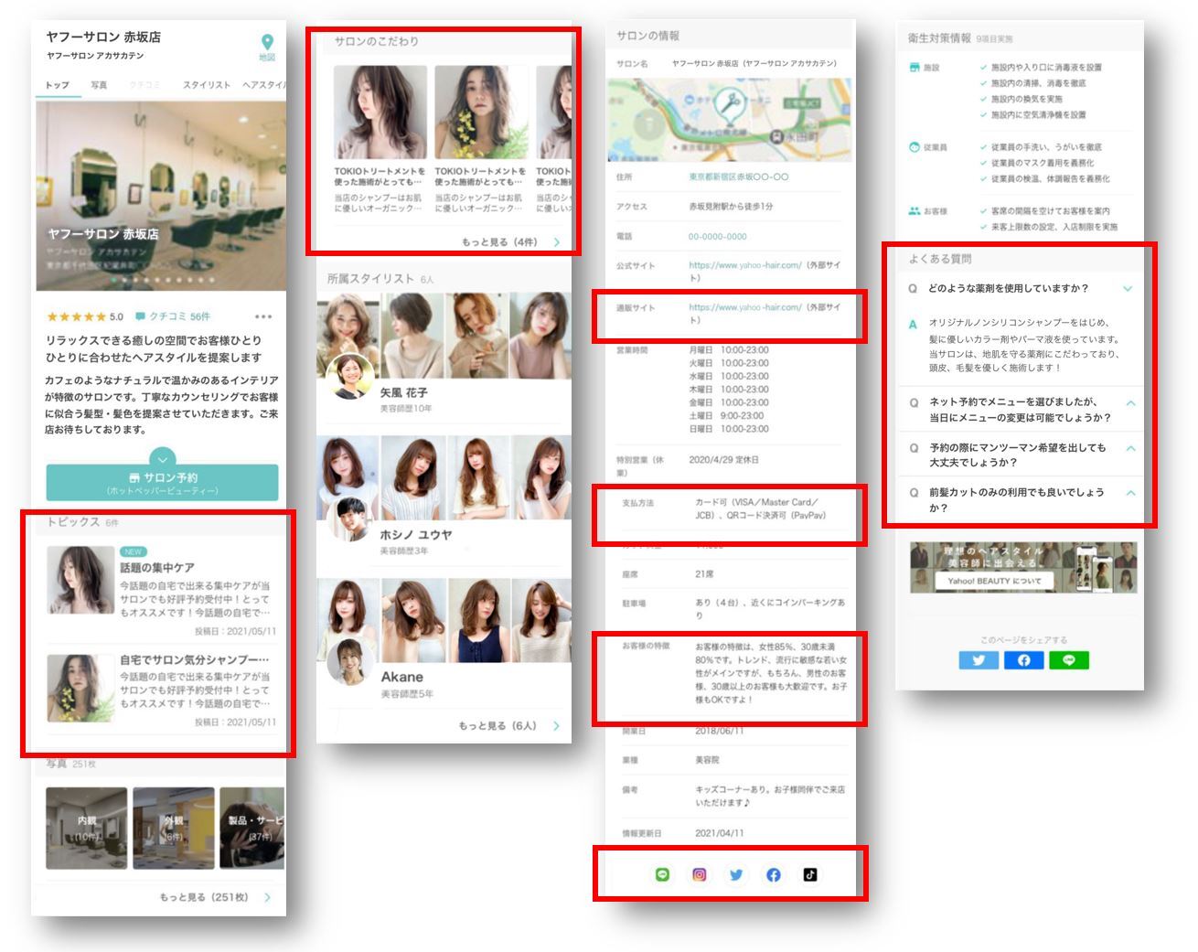Screen dimensions: 1198x952
Task: Open クチコミ 56件 reviews link
Action: tap(173, 316)
